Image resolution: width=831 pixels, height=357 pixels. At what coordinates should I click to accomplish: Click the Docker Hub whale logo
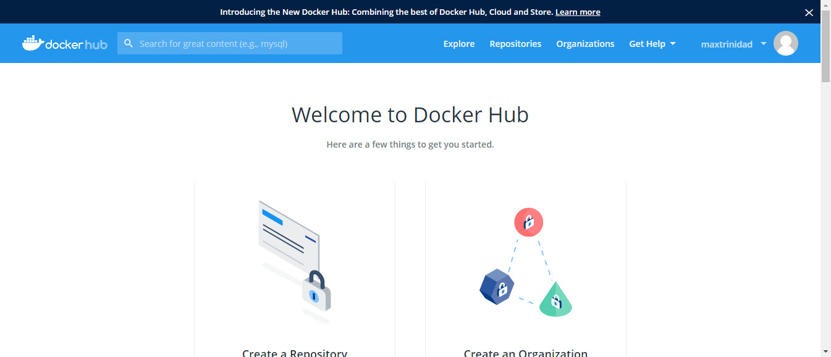point(65,43)
